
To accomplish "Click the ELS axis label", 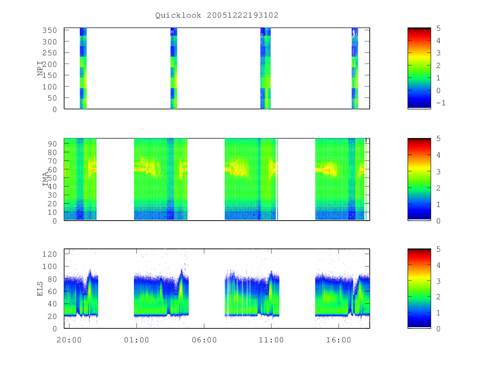I will tap(40, 289).
